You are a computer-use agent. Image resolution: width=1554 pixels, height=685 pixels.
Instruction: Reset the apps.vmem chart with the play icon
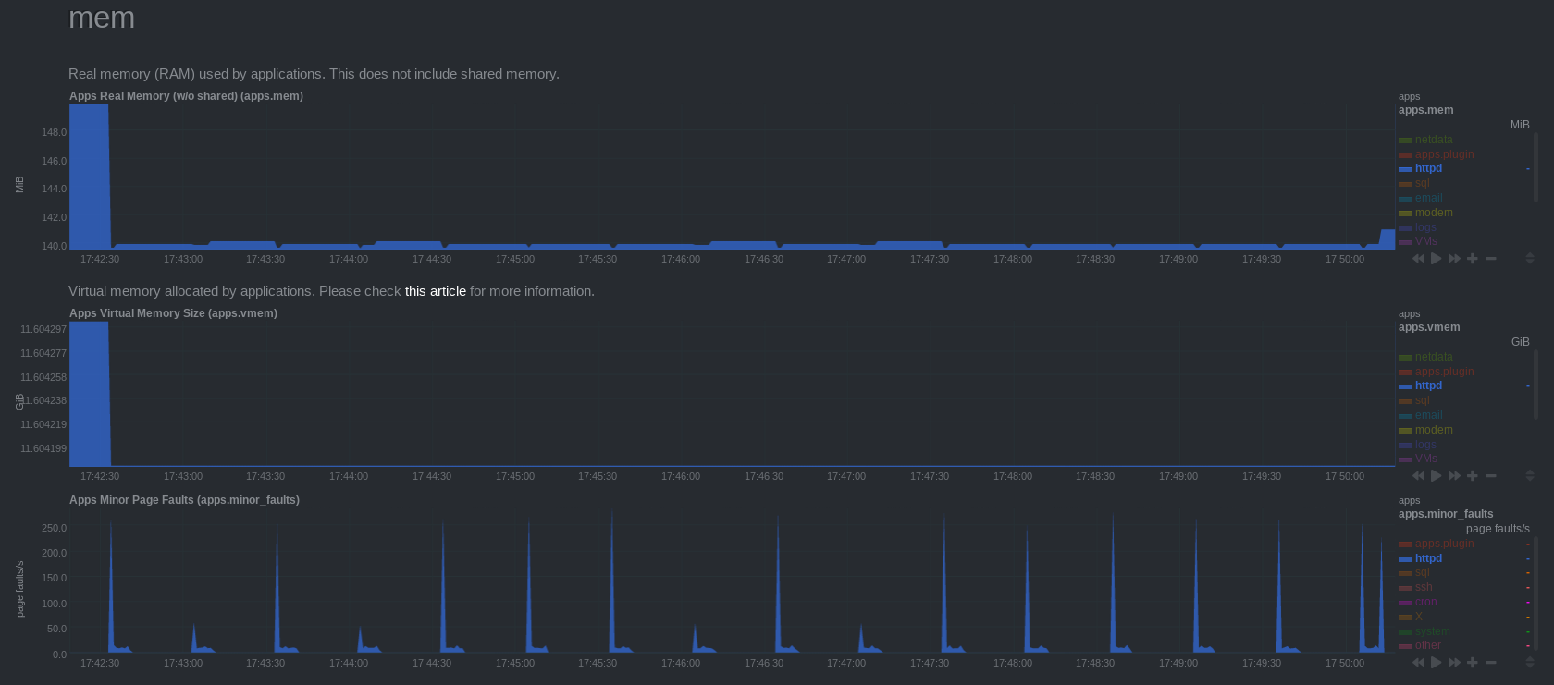coord(1437,476)
